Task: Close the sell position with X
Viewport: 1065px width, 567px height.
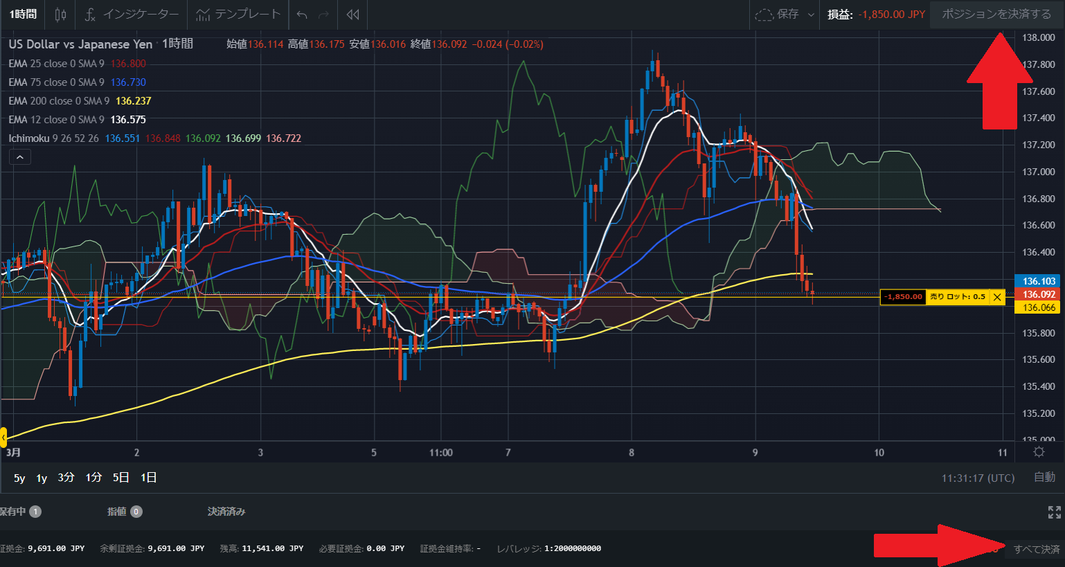Action: point(997,297)
